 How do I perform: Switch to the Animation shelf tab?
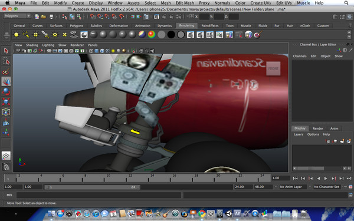[x=142, y=26]
